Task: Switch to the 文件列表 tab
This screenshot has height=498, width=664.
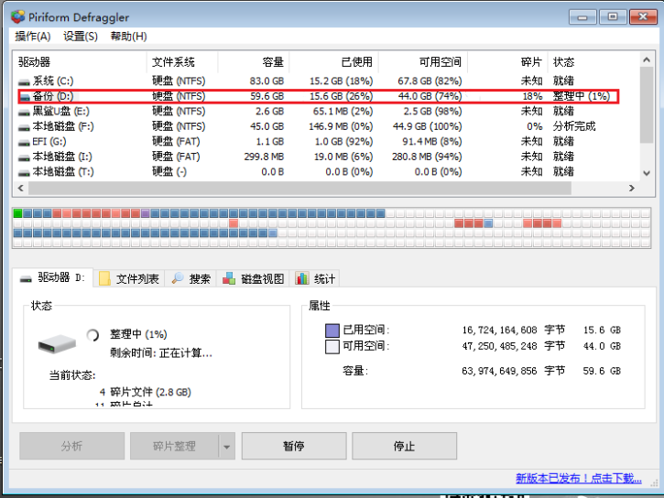Action: coord(129,278)
